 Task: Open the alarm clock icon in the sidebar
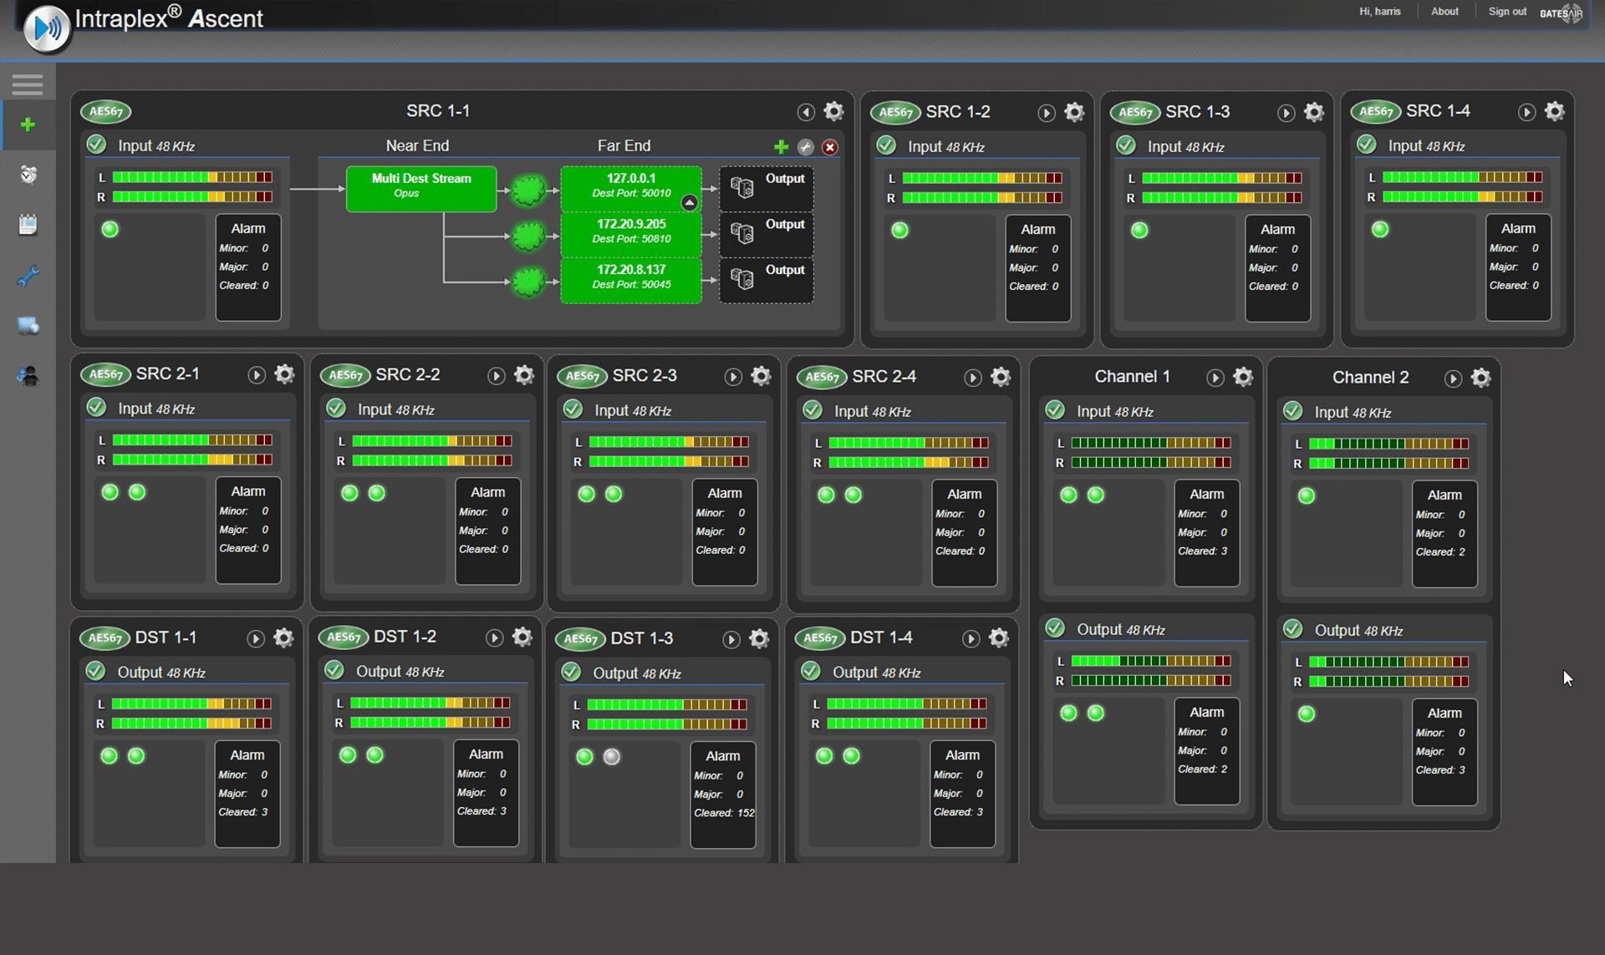click(x=28, y=174)
